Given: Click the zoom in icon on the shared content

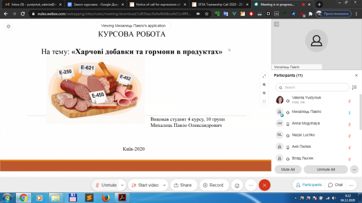Looking at the screenshot, I should [264, 85].
